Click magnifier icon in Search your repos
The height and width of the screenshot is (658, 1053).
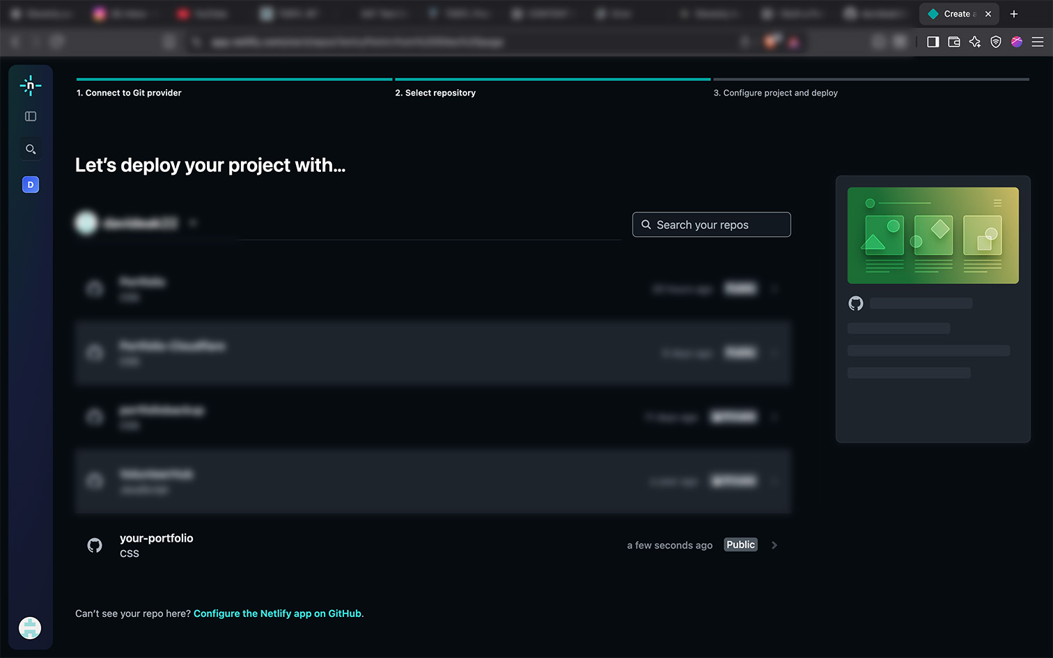click(646, 225)
